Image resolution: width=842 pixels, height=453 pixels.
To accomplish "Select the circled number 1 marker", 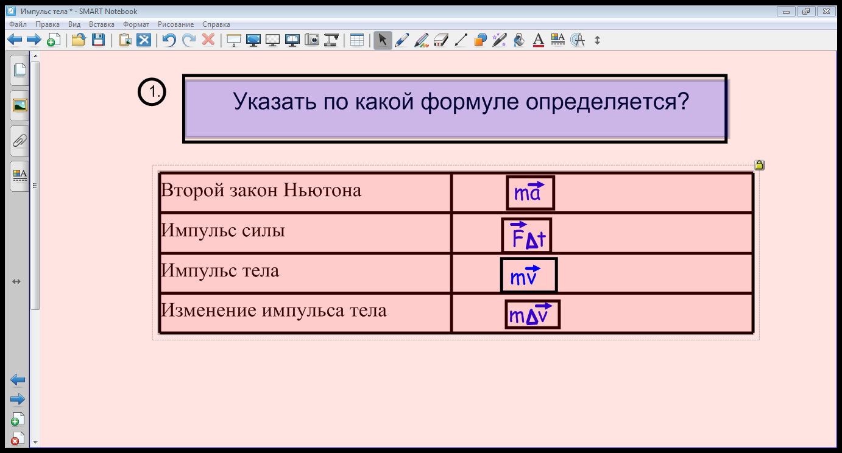I will [x=152, y=93].
